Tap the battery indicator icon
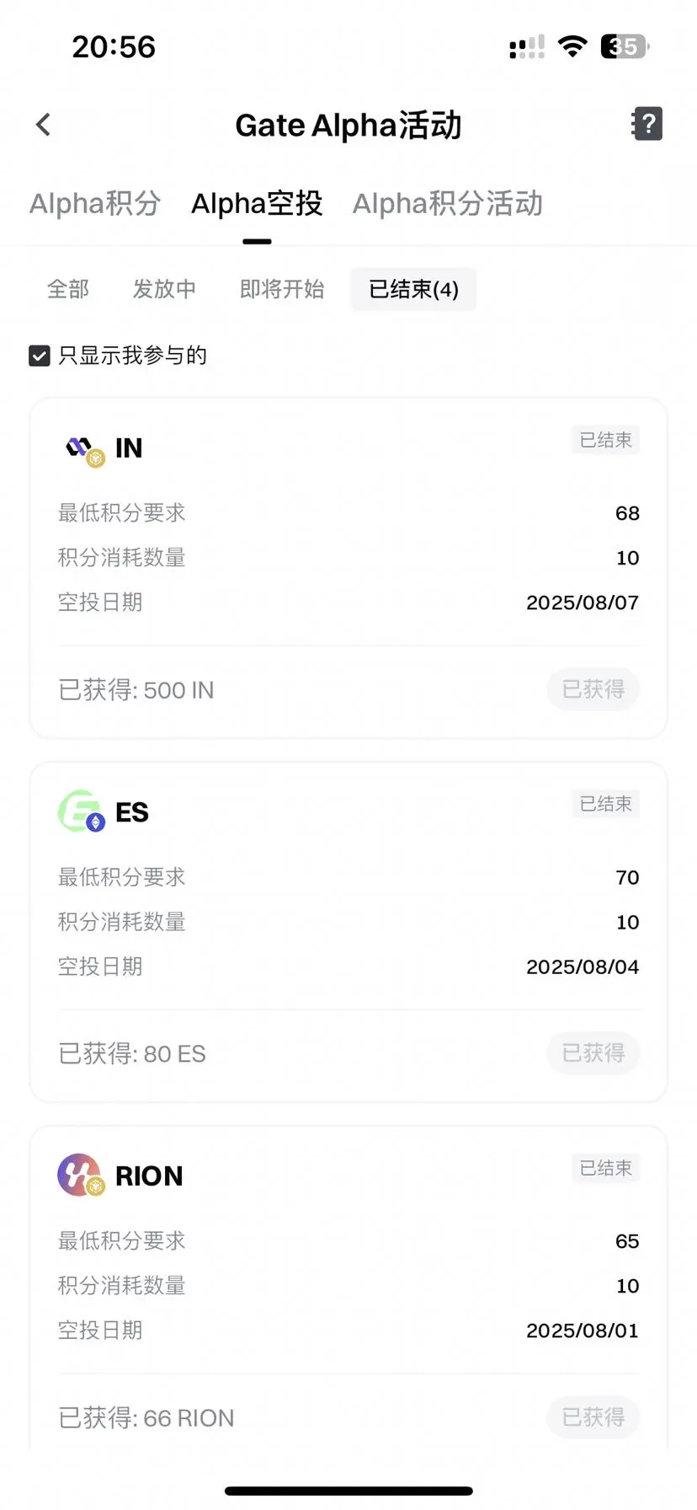This screenshot has width=697, height=1510. [625, 46]
